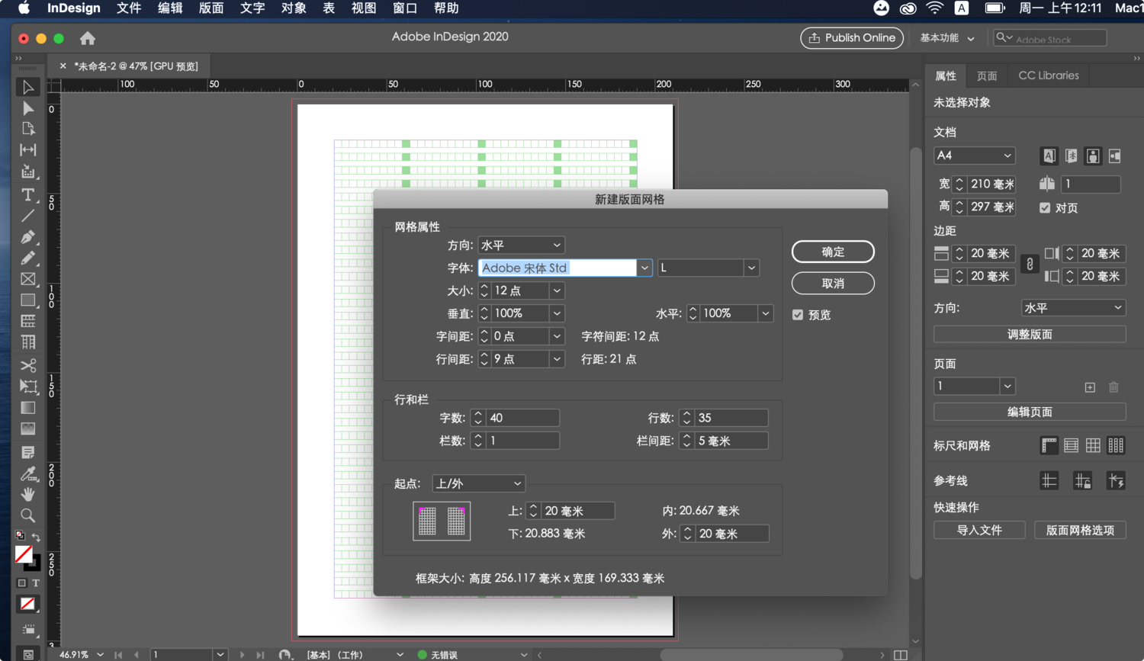
Task: Open the 方向 dropdown in grid dialog
Action: (521, 245)
